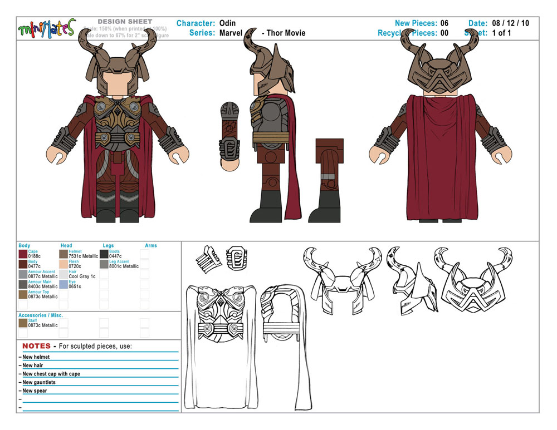Viewport: 557px width, 430px height.
Task: Click the sheet number '1 of 1'
Action: point(502,33)
